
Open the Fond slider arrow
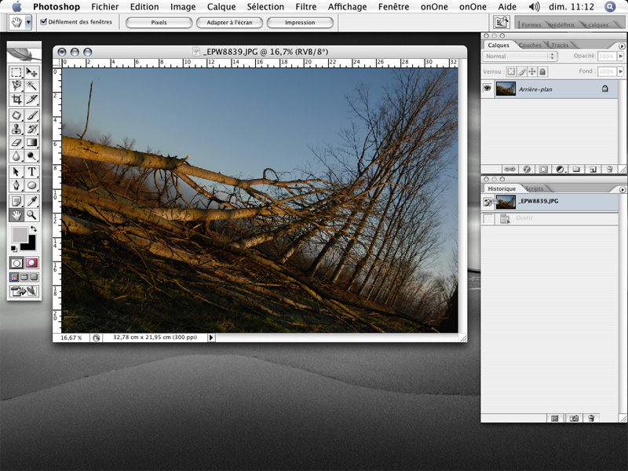620,71
